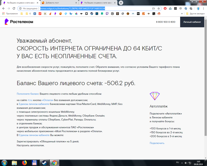Open the globe bookmark icon

[123, 14]
